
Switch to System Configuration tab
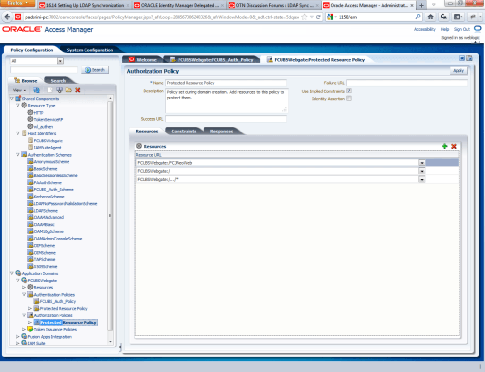pyautogui.click(x=90, y=50)
